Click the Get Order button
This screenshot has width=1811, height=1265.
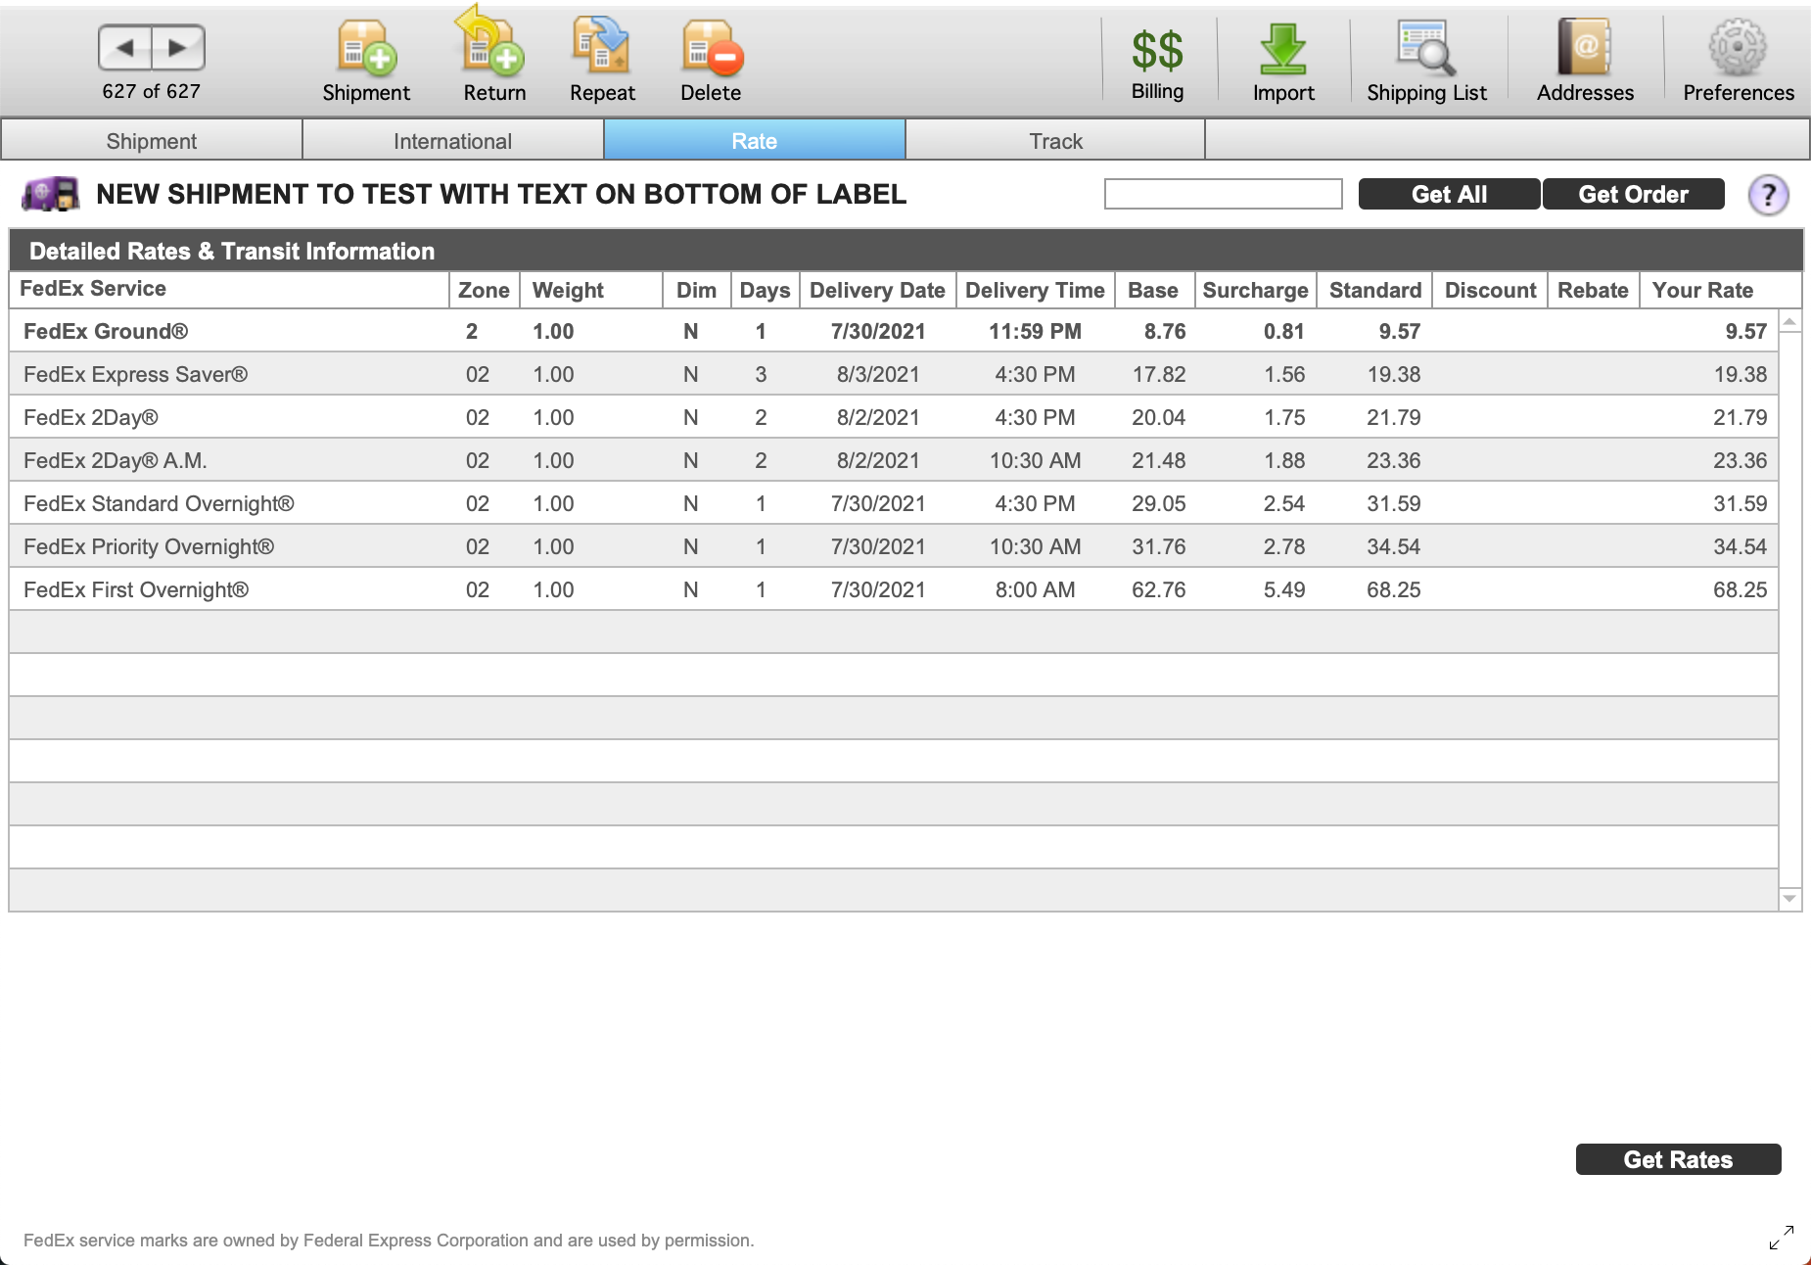(1633, 194)
